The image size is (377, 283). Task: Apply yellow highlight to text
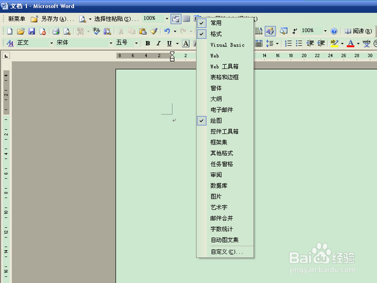click(x=334, y=43)
